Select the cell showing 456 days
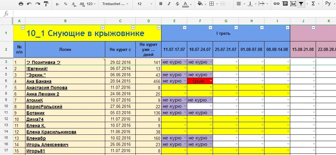The height and width of the screenshot is (155, 336). tap(148, 81)
